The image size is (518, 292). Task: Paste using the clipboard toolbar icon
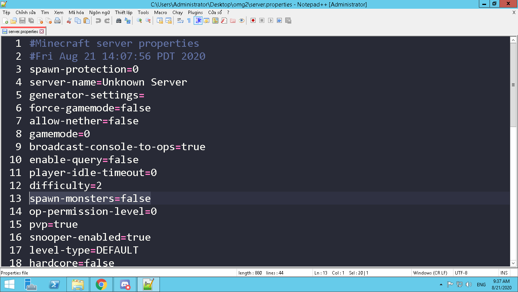tap(87, 21)
